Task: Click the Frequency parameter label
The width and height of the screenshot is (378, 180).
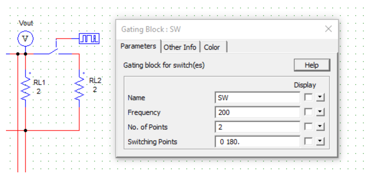Action: [x=144, y=112]
